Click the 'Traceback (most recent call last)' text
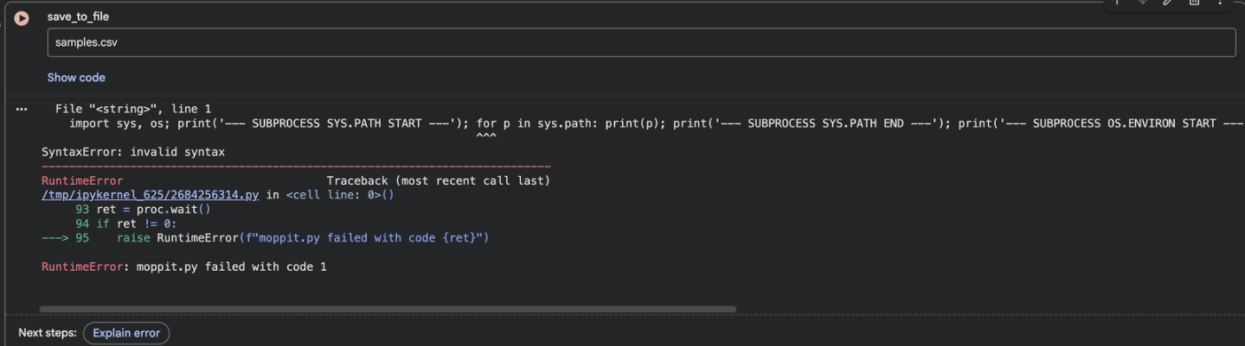 point(439,181)
